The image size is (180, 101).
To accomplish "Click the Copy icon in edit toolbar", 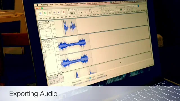I will coord(106,11).
